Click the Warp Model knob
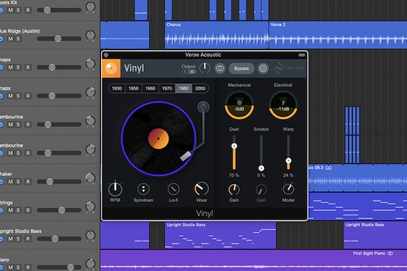Viewport: 407px width, 271px height. (288, 189)
